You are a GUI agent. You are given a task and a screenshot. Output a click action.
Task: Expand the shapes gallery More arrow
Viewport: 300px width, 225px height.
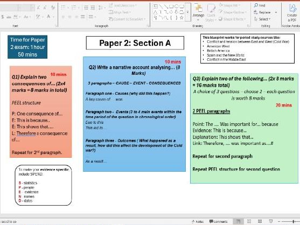[187, 12]
